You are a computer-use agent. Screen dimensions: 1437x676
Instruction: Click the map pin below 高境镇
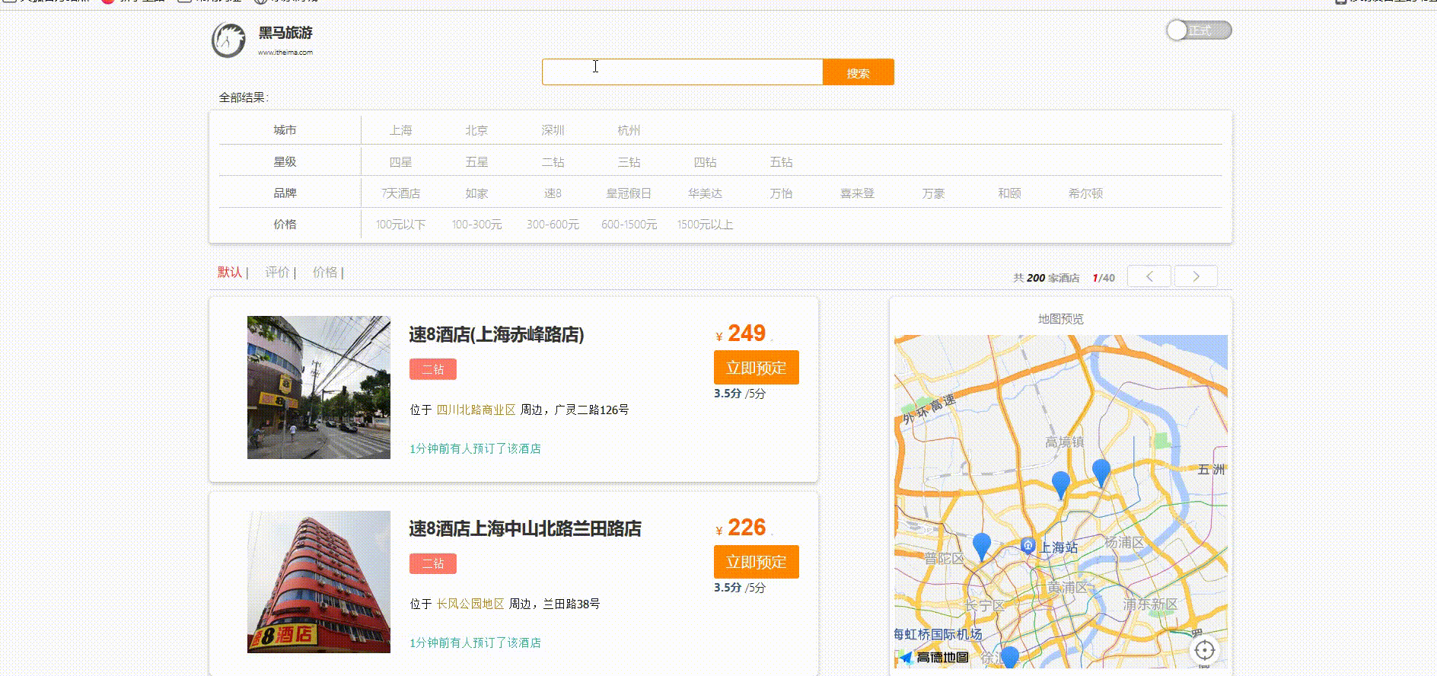[1061, 484]
